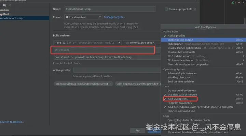Select Program arguments option
246x136 pixels.
tap(203, 103)
